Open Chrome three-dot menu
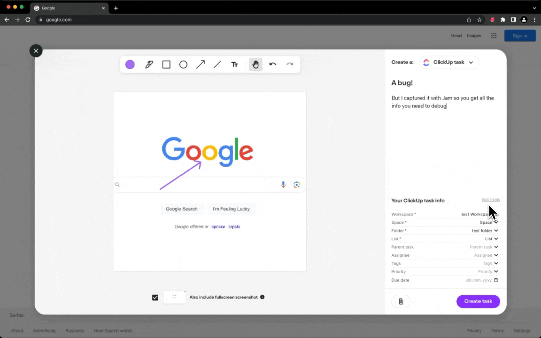541x338 pixels. [535, 20]
